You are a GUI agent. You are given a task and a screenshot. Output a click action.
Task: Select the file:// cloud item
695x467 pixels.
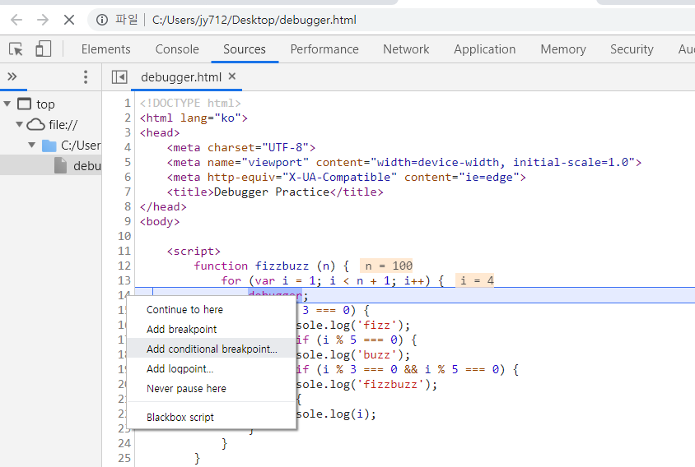click(52, 124)
